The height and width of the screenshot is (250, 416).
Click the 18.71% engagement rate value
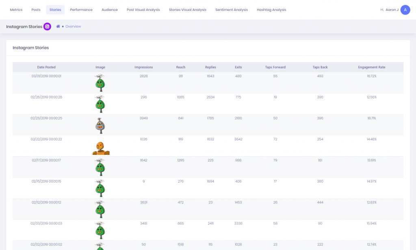[372, 118]
